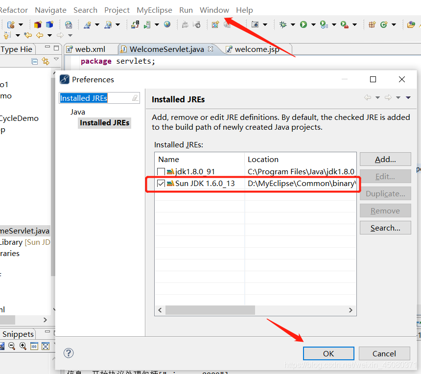Click the Preferences back history arrow
The image size is (421, 374).
tap(368, 97)
